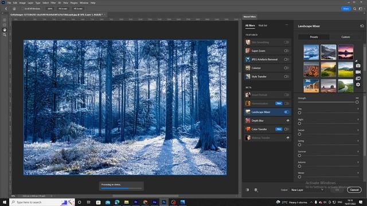Click the layer stack icon at panel bottom

256,190
